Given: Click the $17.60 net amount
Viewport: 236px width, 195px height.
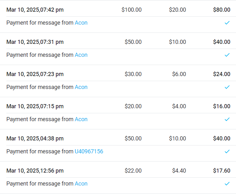Looking at the screenshot, I should [221, 171].
